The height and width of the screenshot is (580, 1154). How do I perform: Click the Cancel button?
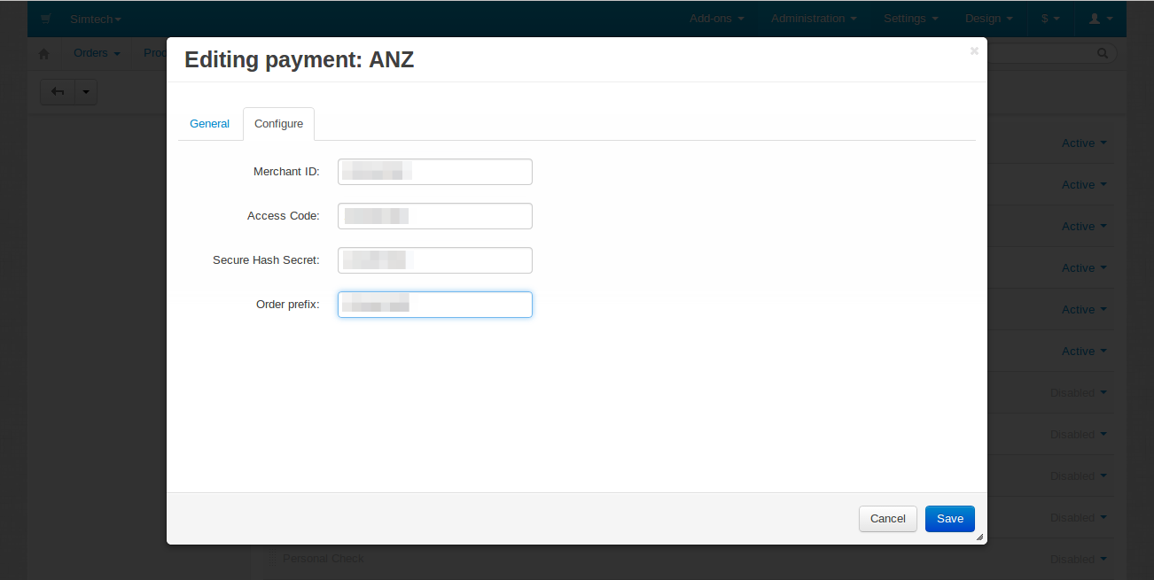(888, 519)
